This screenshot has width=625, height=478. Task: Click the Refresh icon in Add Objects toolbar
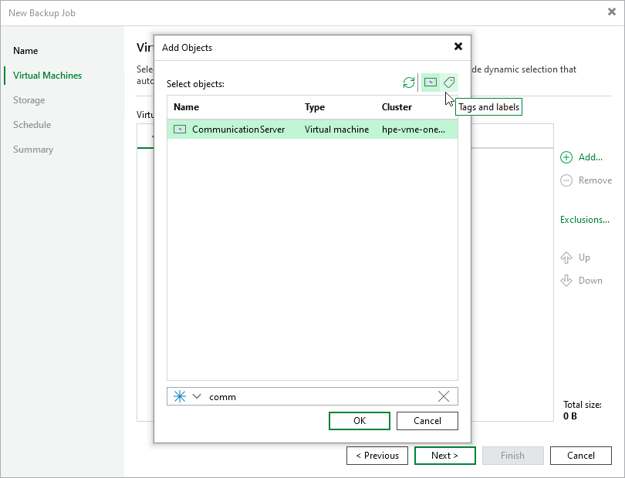click(409, 82)
